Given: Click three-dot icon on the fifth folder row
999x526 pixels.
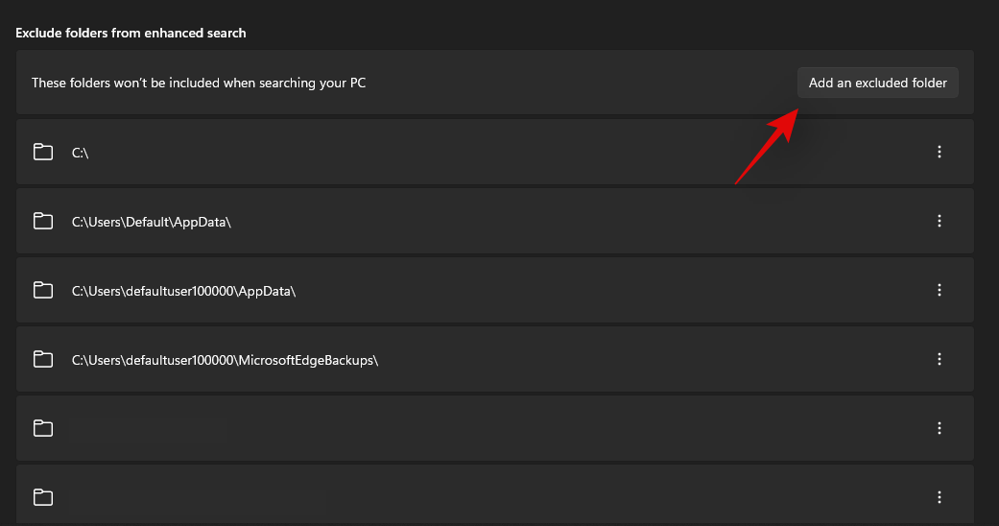Looking at the screenshot, I should pyautogui.click(x=940, y=428).
